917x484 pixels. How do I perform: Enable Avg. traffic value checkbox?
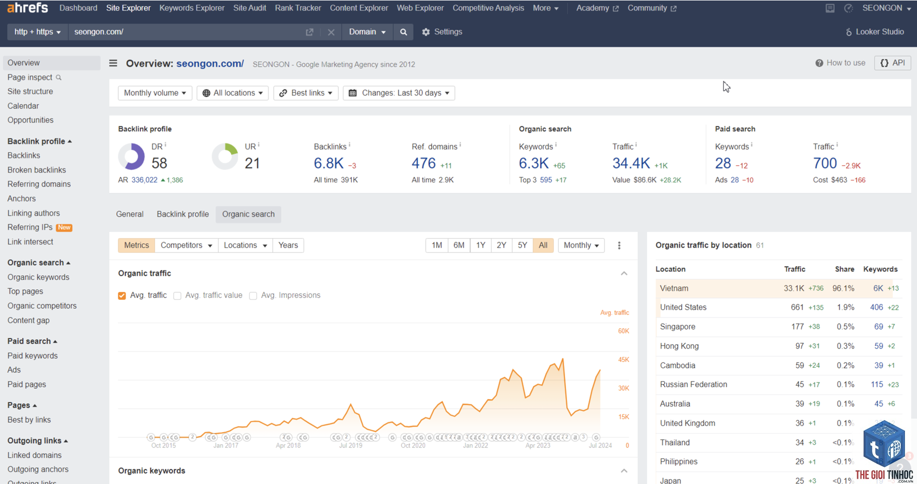click(x=177, y=296)
